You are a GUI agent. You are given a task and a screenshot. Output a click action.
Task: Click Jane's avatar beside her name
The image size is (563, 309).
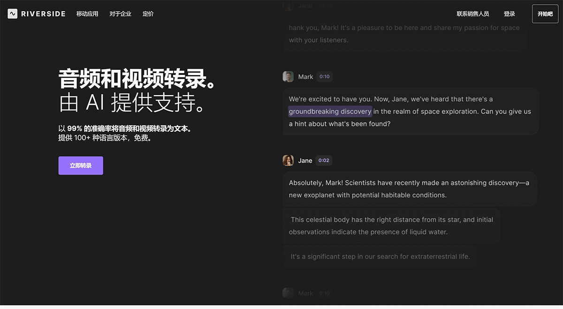[288, 160]
